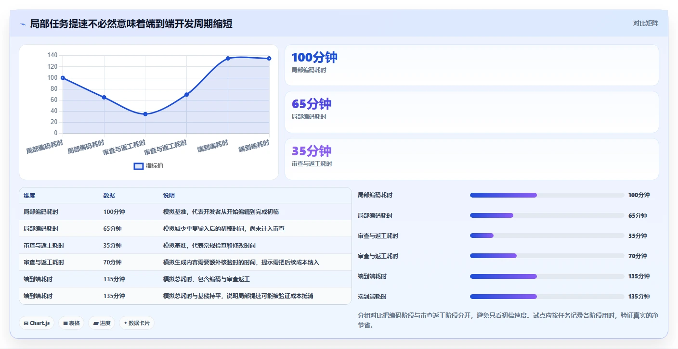678x349 pixels.
Task: Select the cell starting 模拟生成内容需要额外核验
Action: pos(241,262)
